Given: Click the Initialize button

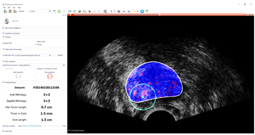Looking at the screenshot, I should coord(60,55).
